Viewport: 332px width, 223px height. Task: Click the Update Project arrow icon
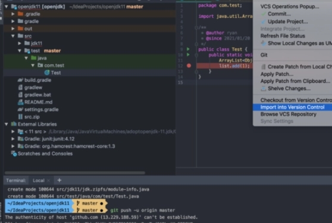click(x=264, y=21)
